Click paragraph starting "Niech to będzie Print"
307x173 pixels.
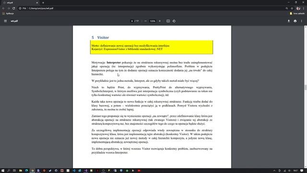tap(152, 91)
